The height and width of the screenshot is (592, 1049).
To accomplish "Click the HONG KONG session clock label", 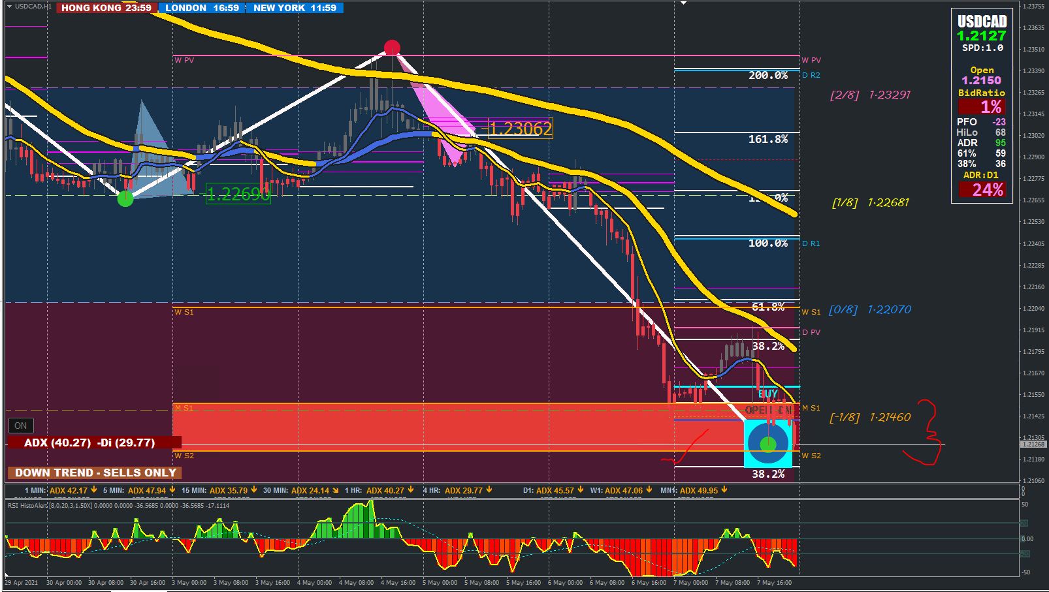I will tap(106, 8).
